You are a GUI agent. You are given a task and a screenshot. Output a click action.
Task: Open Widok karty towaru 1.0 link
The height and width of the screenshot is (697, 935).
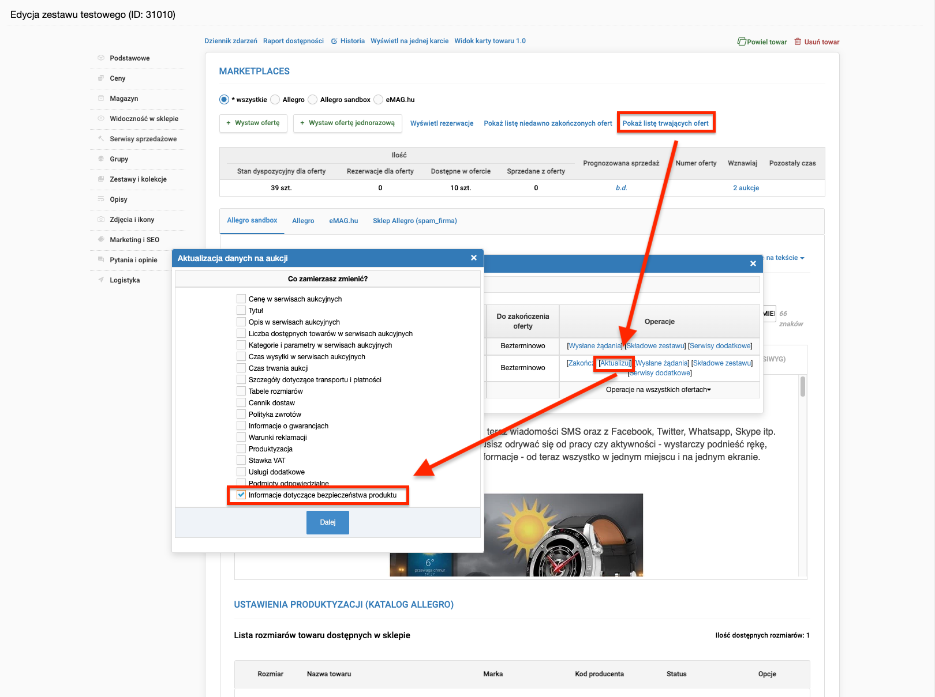490,41
